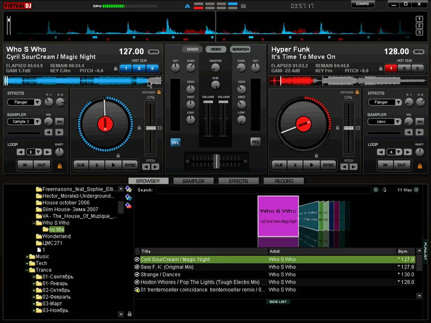Viewport: 431px width, 323px height.
Task: Collapse the Who S Who folder
Action: [x=34, y=223]
